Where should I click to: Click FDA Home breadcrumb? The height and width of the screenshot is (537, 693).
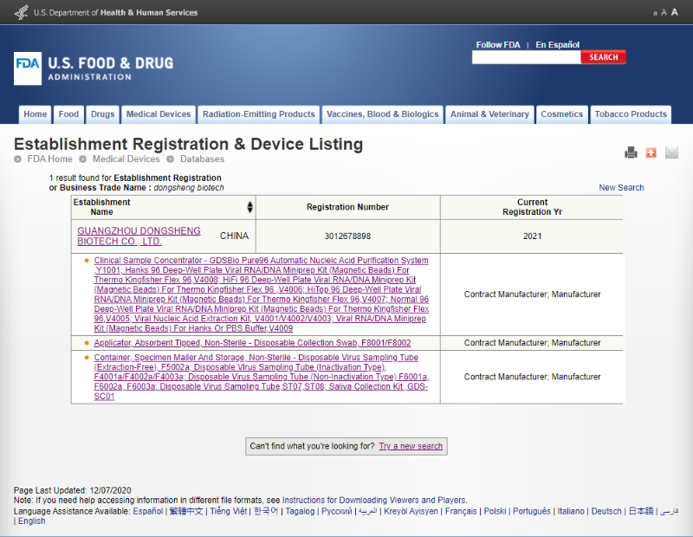(x=49, y=159)
